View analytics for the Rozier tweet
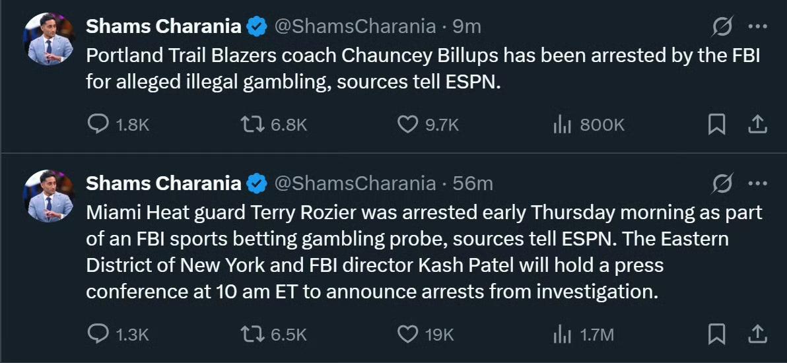Screen dimensions: 787x363 coord(562,335)
